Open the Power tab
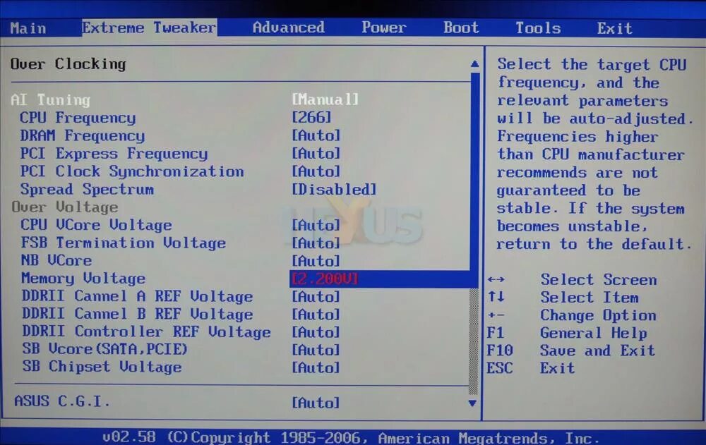The width and height of the screenshot is (706, 445). tap(383, 28)
